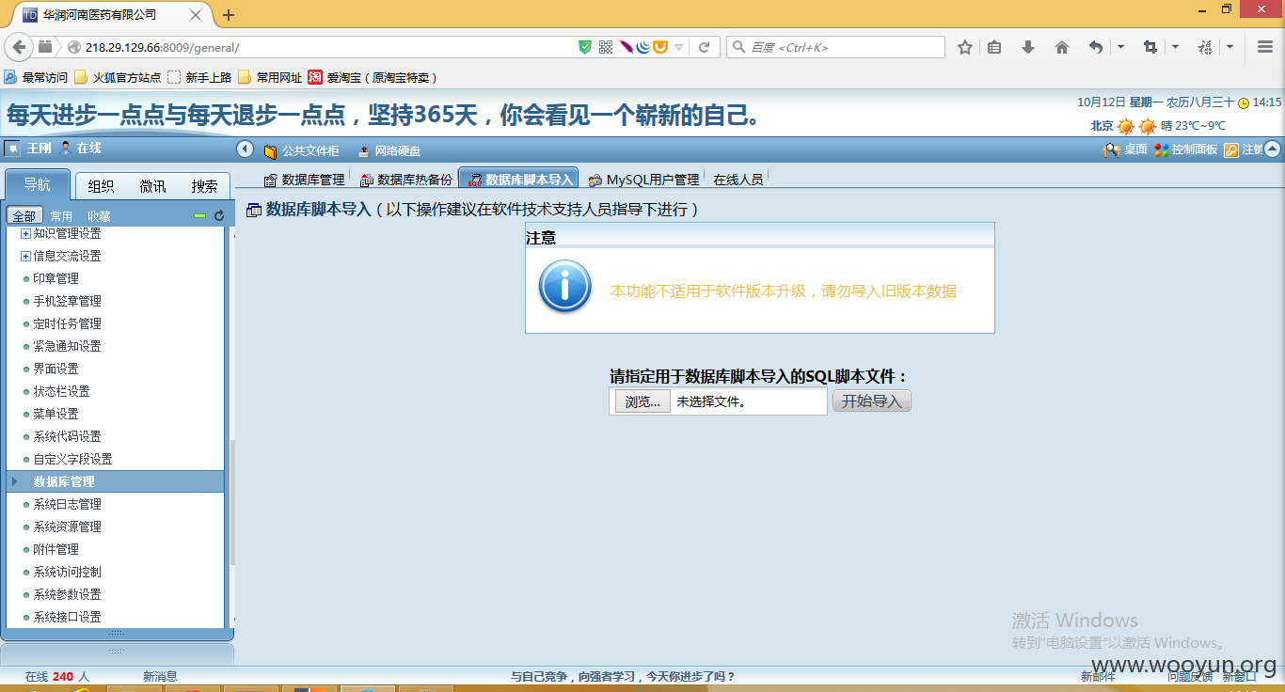Screen dimensions: 1285x692
Task: Open 界面设置 in the menu
Action: (x=56, y=369)
